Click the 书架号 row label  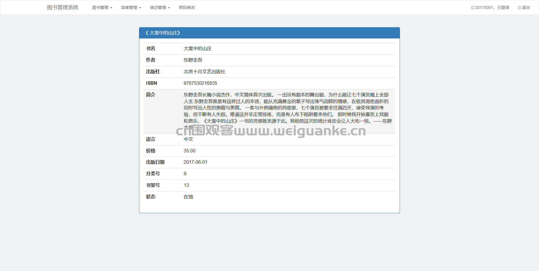[x=153, y=185]
